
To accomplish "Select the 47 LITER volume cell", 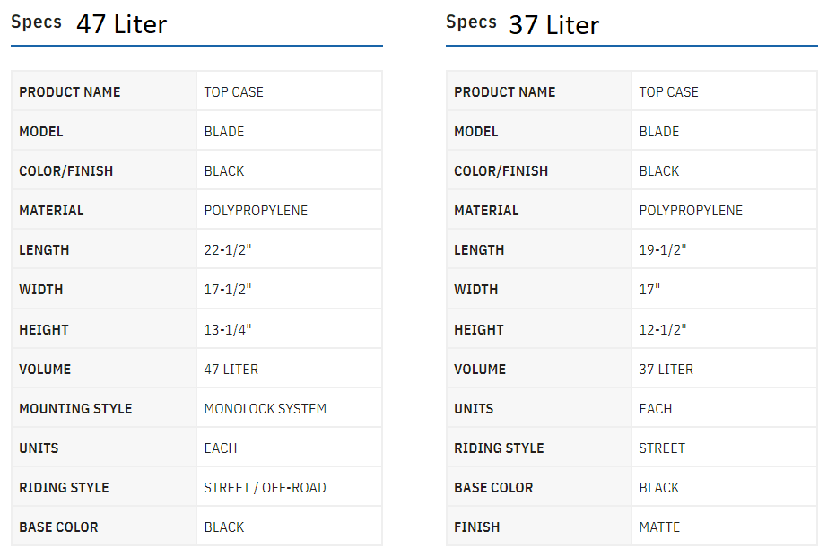I will [231, 369].
